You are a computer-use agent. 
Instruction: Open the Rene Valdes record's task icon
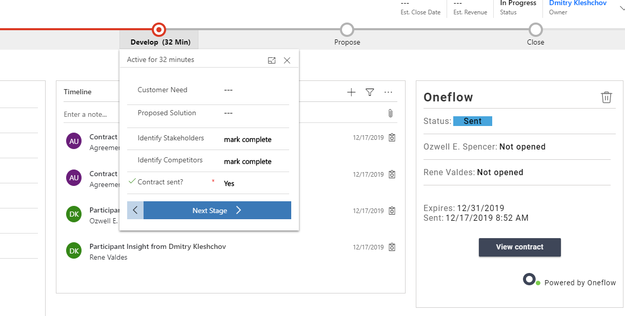pos(392,247)
